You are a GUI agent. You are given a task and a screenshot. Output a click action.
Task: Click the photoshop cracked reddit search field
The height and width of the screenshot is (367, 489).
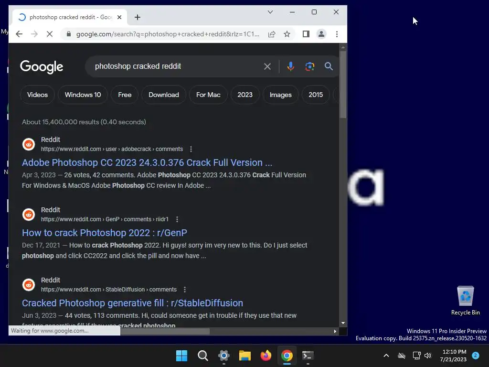point(176,66)
